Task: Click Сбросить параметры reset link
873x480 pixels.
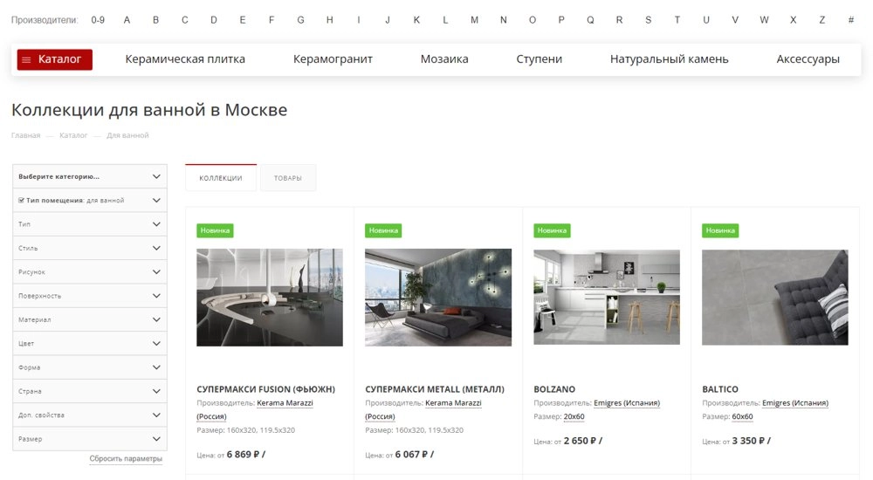Action: [x=126, y=459]
